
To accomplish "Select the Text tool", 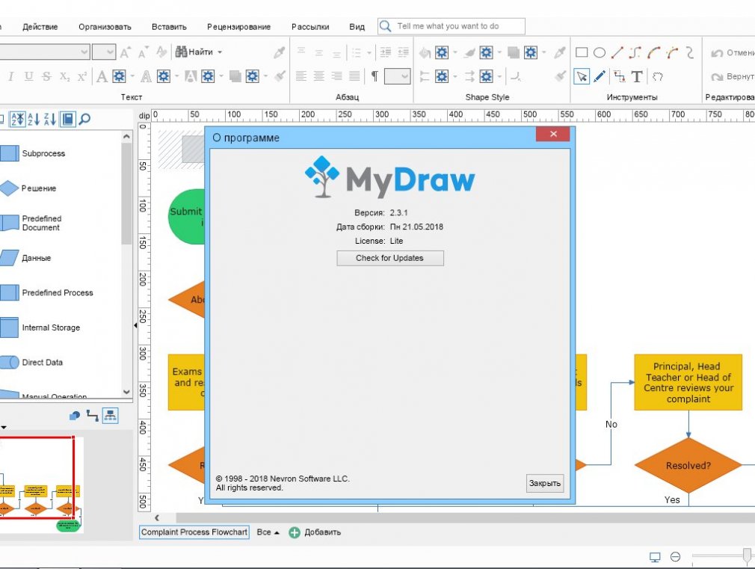I will (x=637, y=76).
